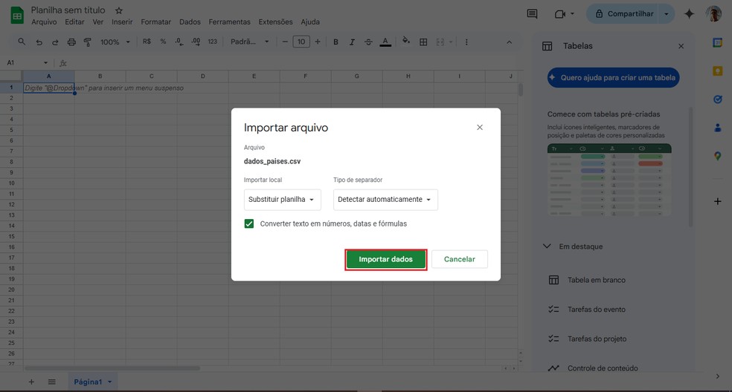The height and width of the screenshot is (392, 732).
Task: Open the Editar menu
Action: [74, 22]
